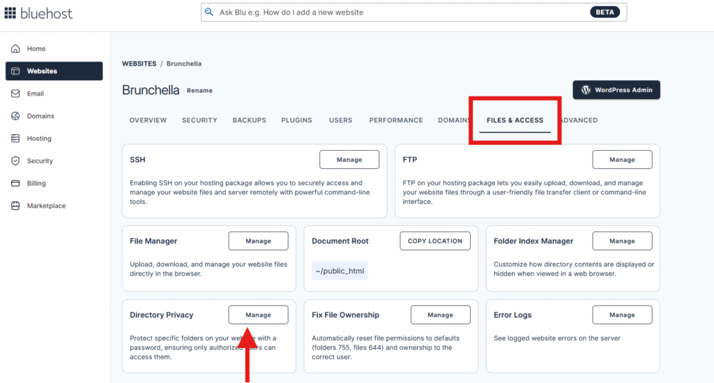This screenshot has height=383, width=714.
Task: Click Manage for Error Logs
Action: 622,315
